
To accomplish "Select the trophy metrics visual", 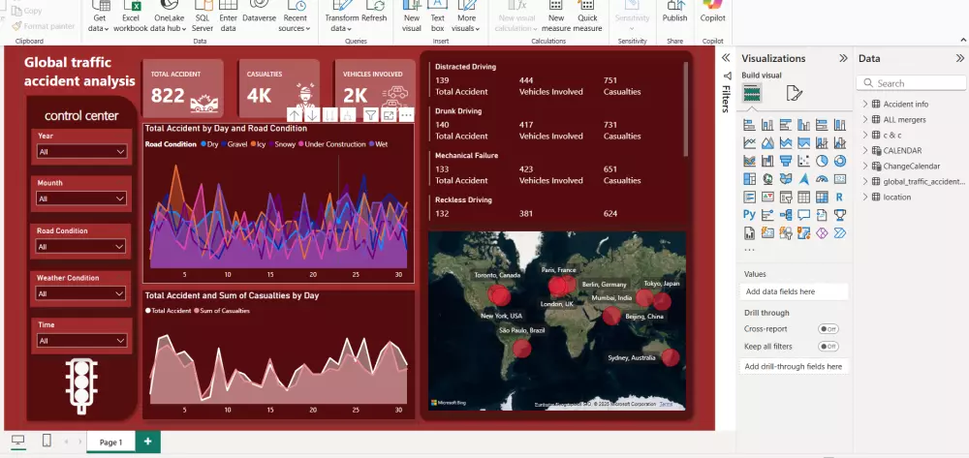I will click(x=840, y=215).
